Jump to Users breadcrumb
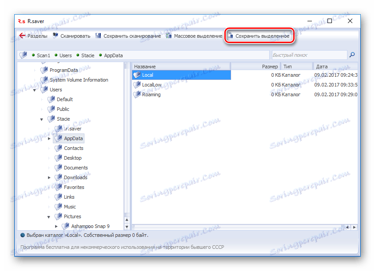The image size is (375, 271). 65,55
